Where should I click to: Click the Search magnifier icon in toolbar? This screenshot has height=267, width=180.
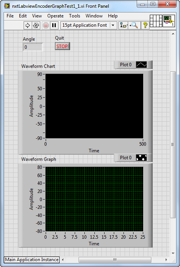[134, 25]
